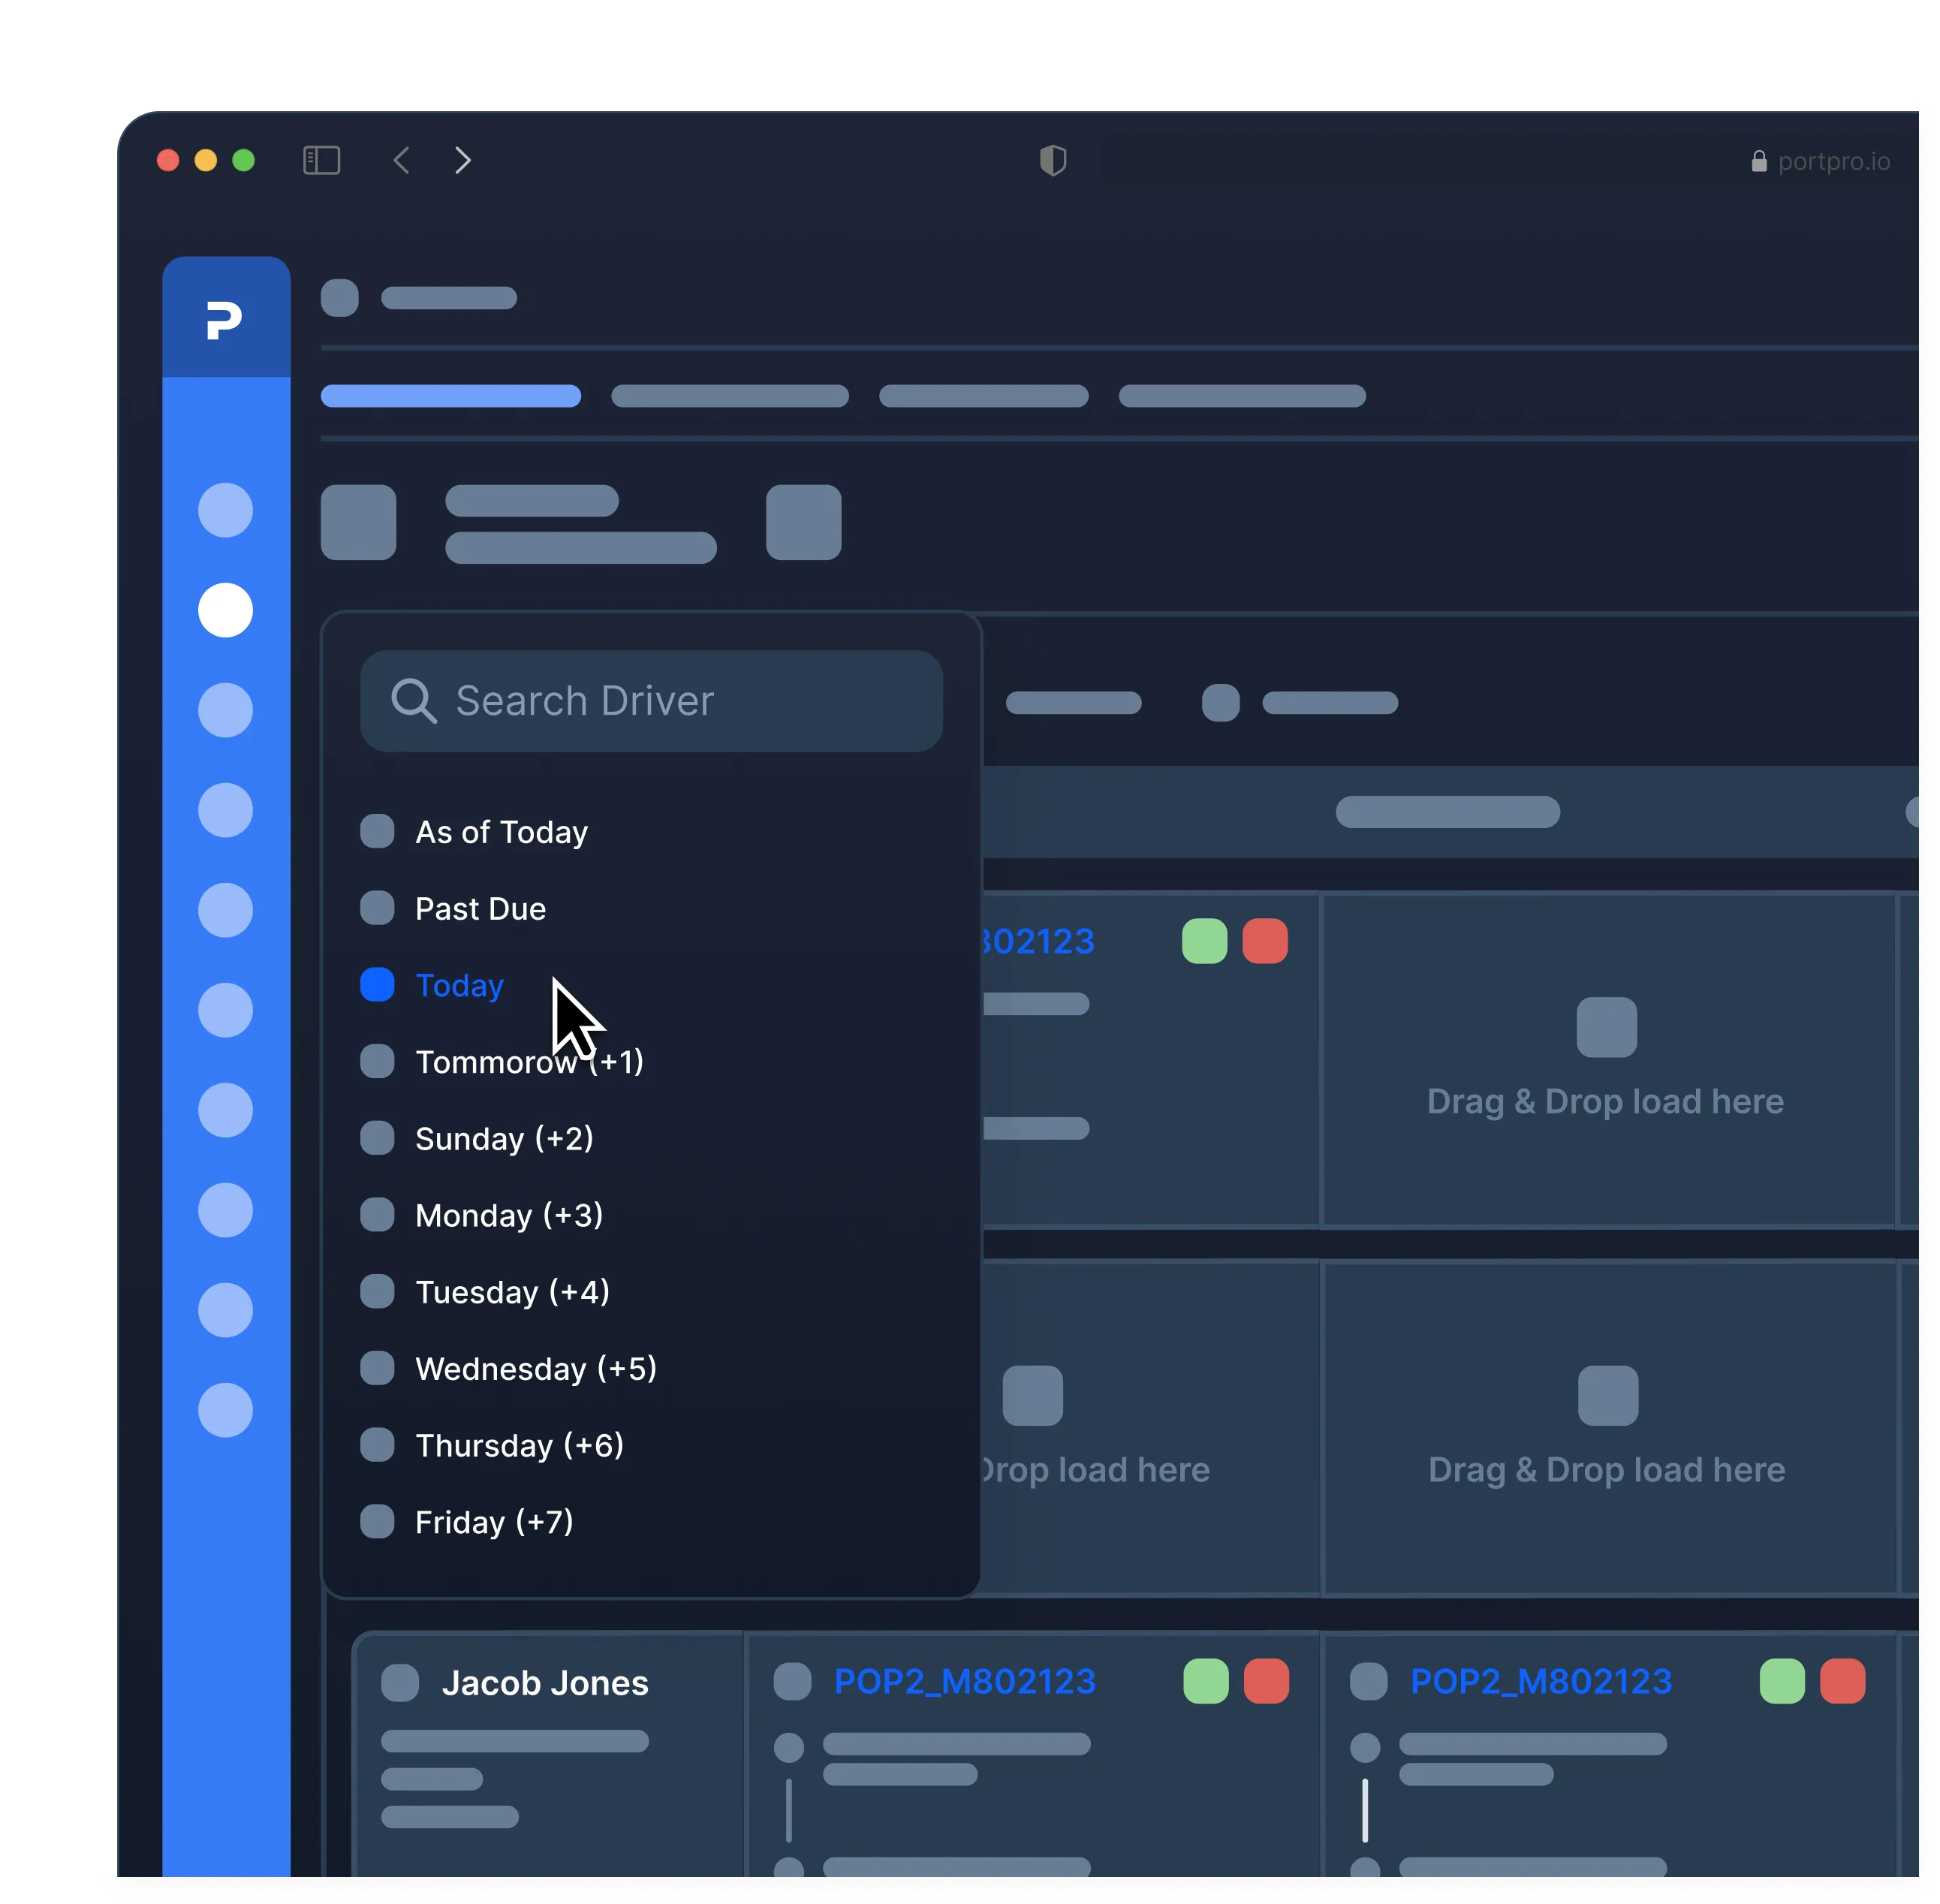Toggle the browser sidebar panel icon
Screen dimensions: 1940x1904
click(321, 160)
